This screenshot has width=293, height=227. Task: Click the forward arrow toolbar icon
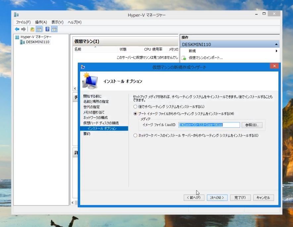23,29
